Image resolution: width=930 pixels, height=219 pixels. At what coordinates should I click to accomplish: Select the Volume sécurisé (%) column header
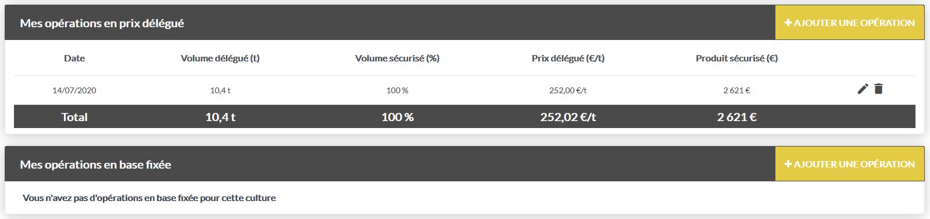pyautogui.click(x=397, y=58)
